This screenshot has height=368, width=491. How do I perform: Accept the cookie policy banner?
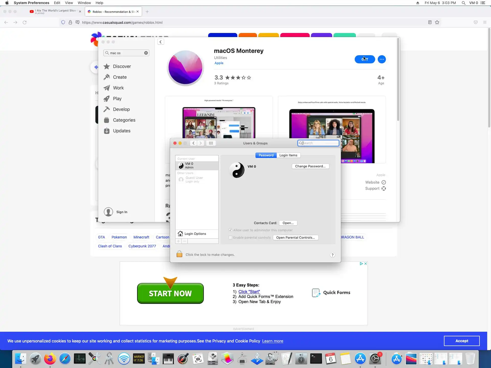coord(462,341)
